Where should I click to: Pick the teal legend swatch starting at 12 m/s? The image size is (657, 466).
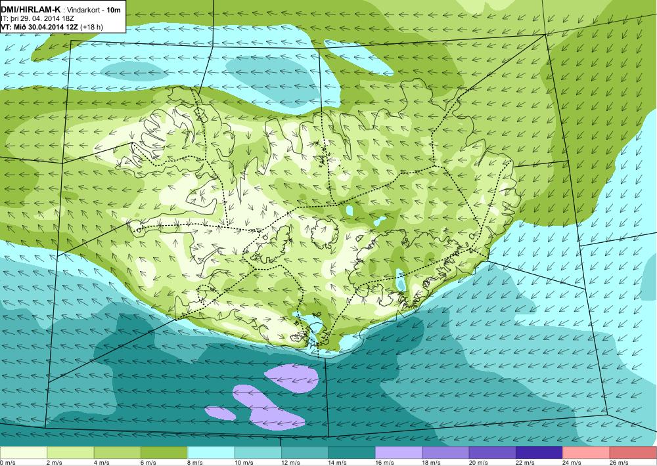click(305, 453)
